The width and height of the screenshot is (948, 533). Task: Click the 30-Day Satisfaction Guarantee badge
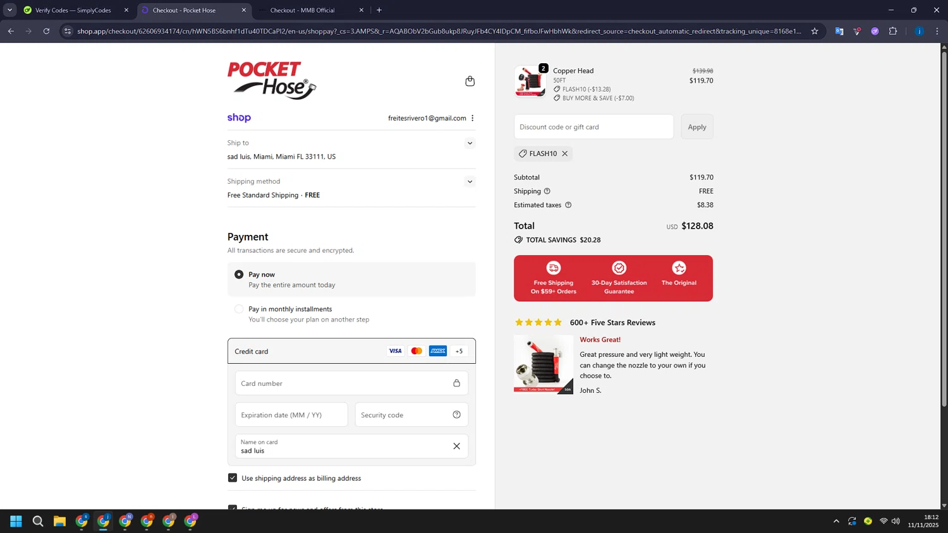coord(619,278)
